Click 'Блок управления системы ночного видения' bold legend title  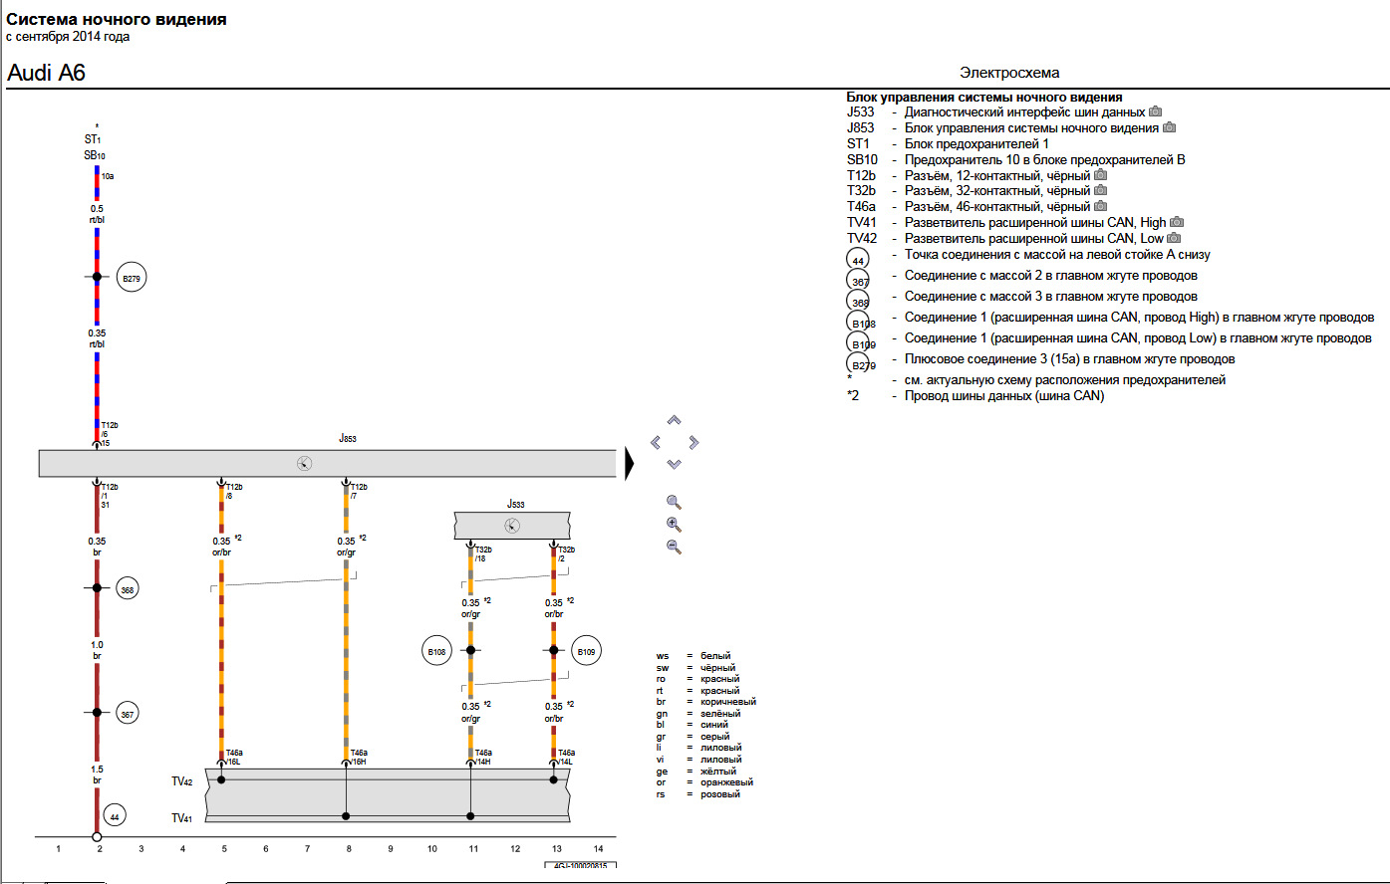[984, 98]
